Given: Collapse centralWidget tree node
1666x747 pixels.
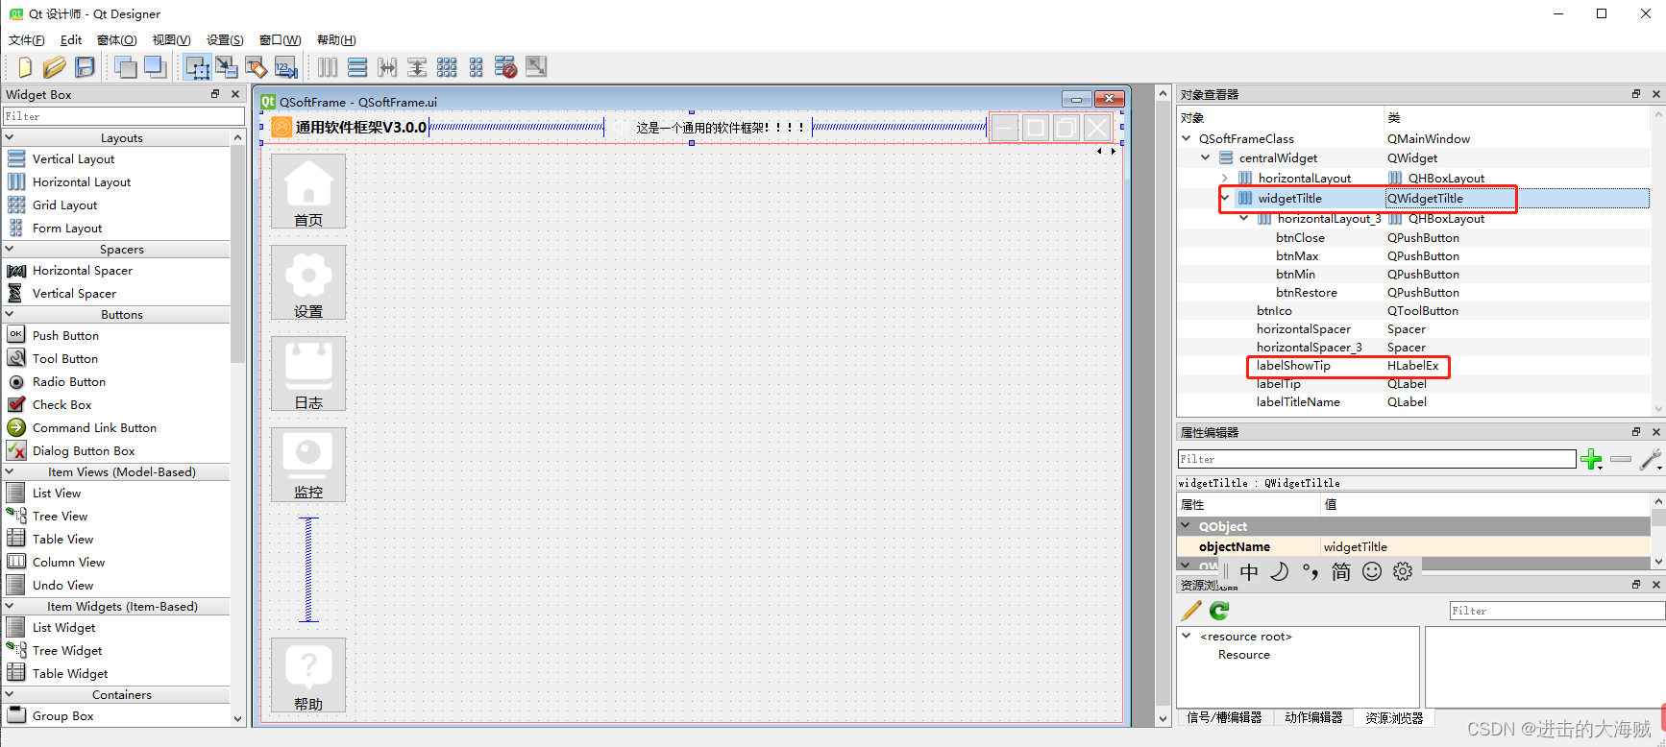Looking at the screenshot, I should point(1206,157).
